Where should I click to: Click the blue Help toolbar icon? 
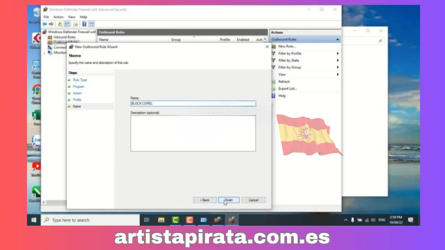(84, 24)
